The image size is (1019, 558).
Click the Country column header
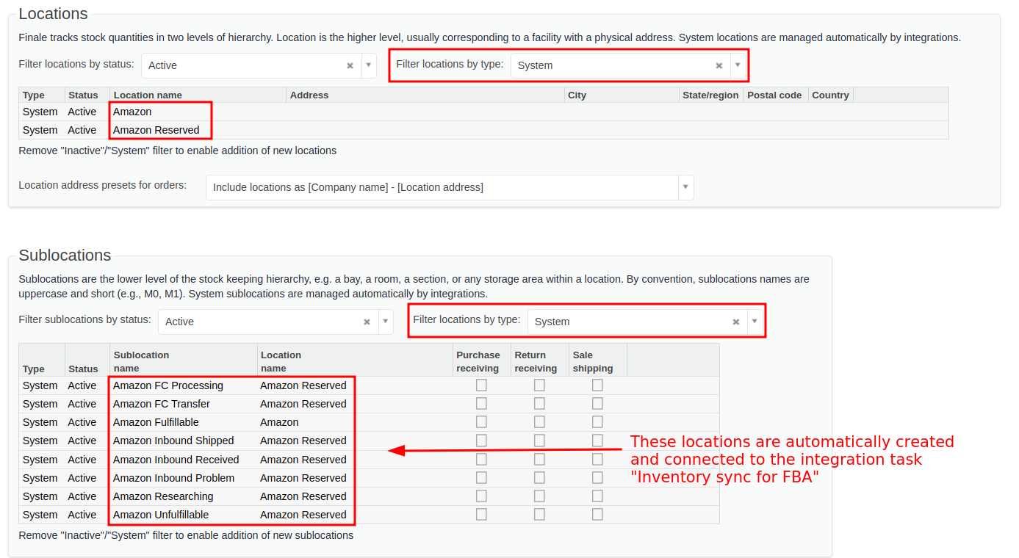(830, 95)
